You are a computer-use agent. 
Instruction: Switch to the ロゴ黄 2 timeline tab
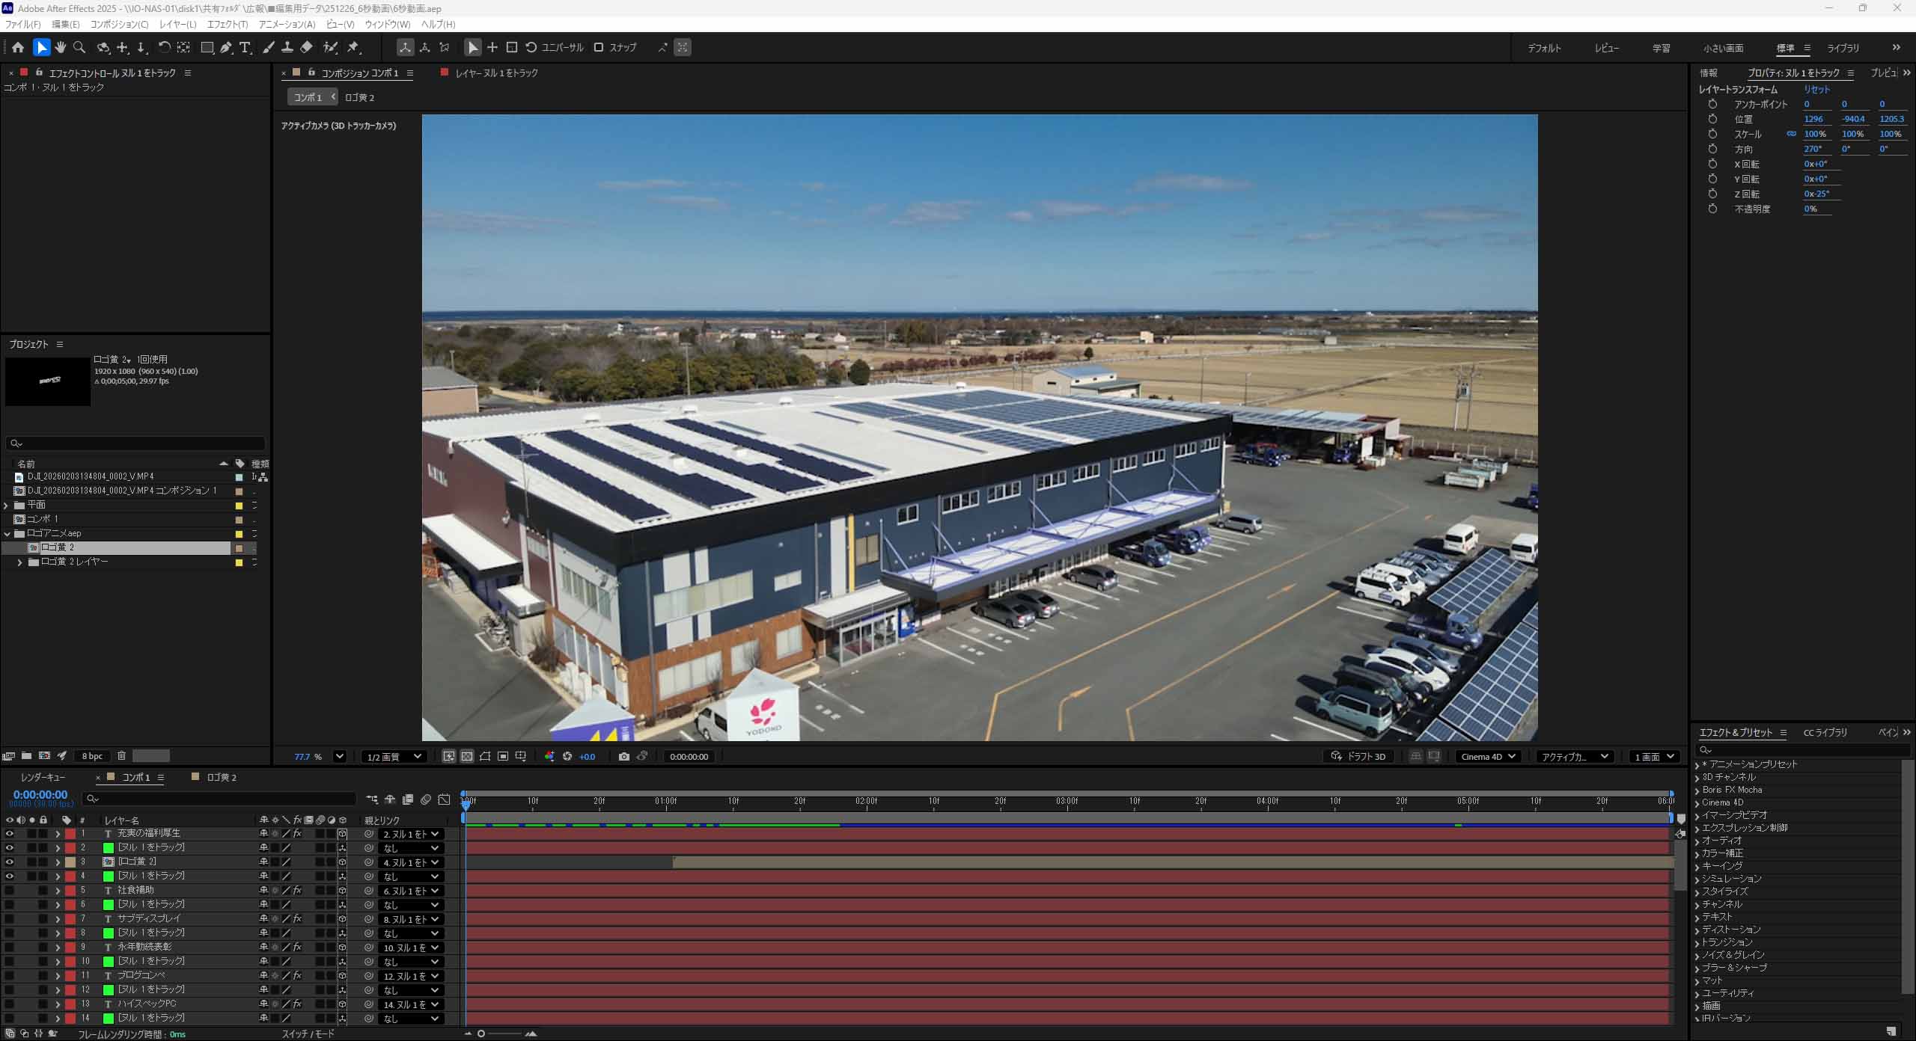[x=221, y=778]
